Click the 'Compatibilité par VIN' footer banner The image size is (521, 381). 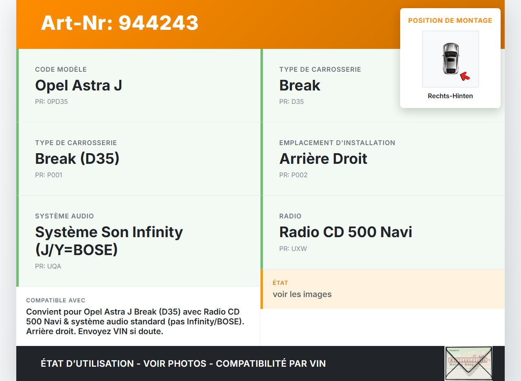183,363
